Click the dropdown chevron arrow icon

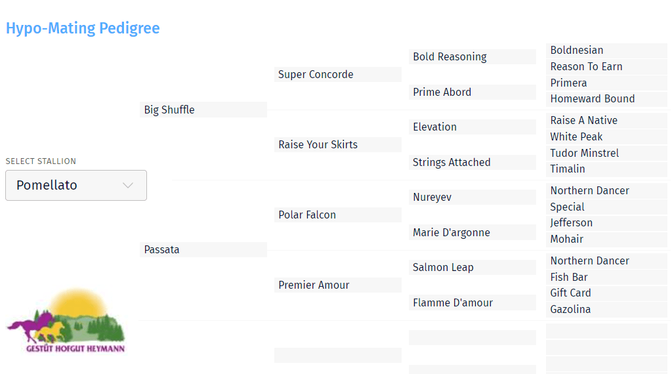(x=128, y=185)
